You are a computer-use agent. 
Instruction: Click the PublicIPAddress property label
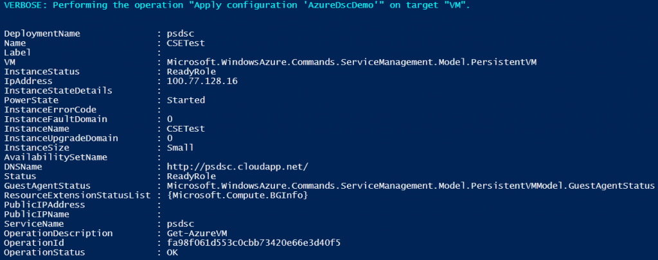[42, 205]
